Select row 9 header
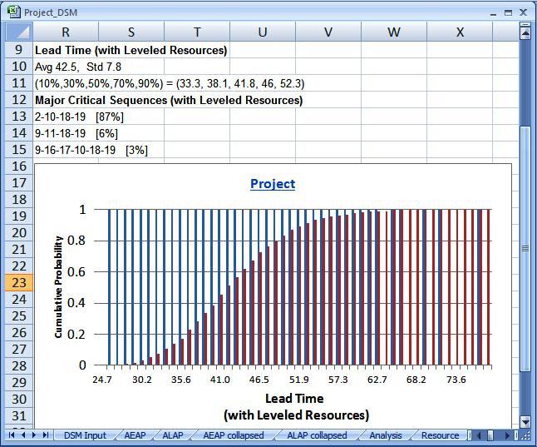The height and width of the screenshot is (447, 537). (x=19, y=50)
